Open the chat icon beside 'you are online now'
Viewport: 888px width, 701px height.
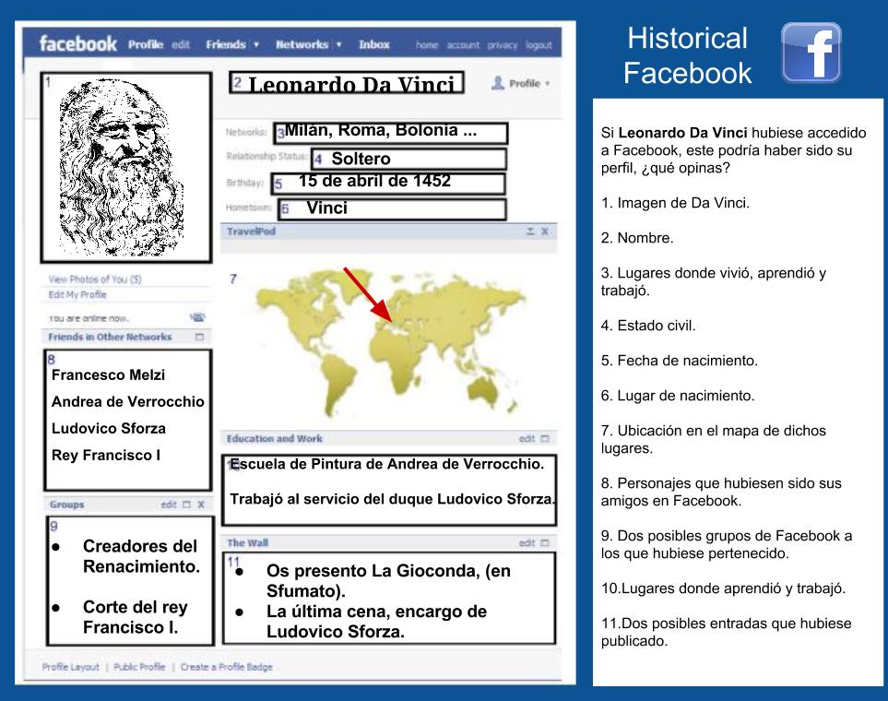pyautogui.click(x=197, y=315)
